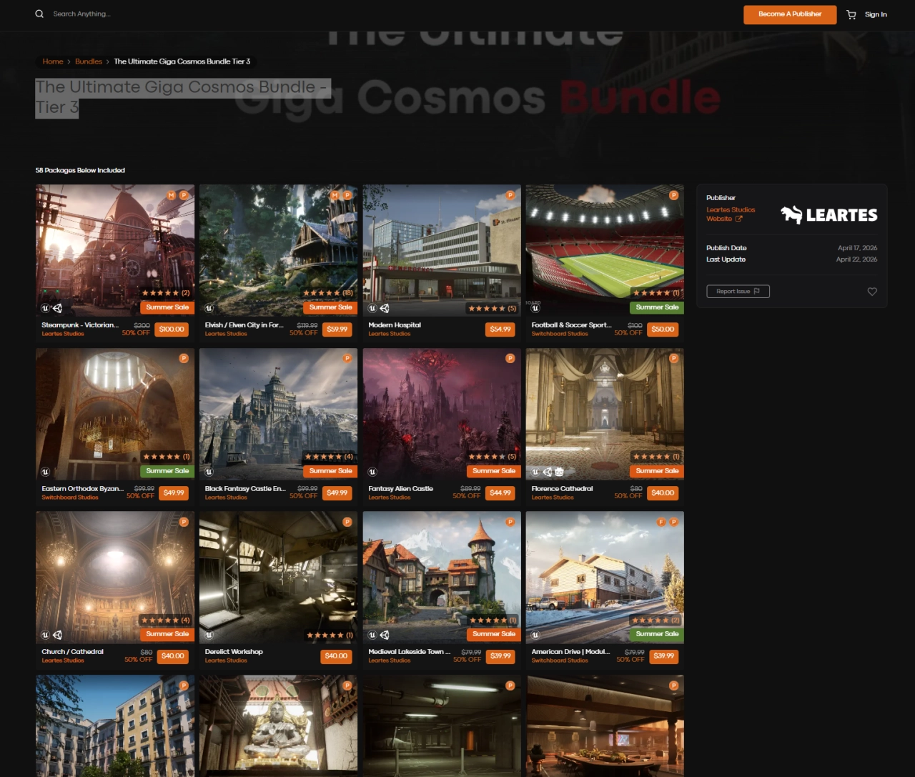915x777 pixels.
Task: Open the Florence Cathedral title
Action: [562, 489]
